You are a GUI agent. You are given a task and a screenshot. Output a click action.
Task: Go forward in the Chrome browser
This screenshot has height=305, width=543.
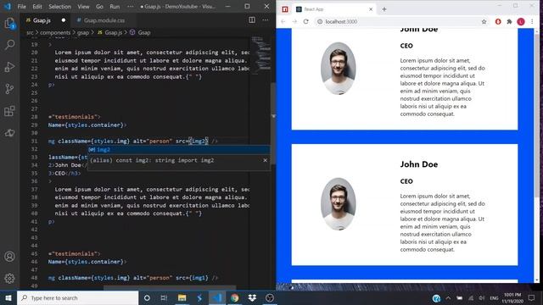click(294, 21)
